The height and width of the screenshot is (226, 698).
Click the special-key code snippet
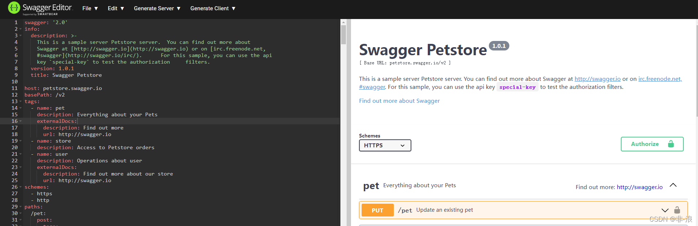pos(517,87)
